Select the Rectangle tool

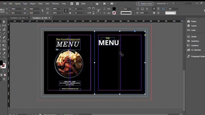tap(4, 41)
